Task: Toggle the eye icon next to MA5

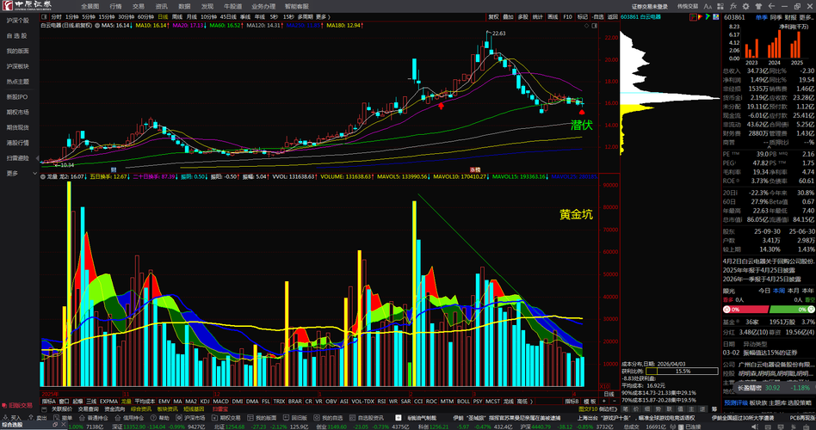Action: 97,25
